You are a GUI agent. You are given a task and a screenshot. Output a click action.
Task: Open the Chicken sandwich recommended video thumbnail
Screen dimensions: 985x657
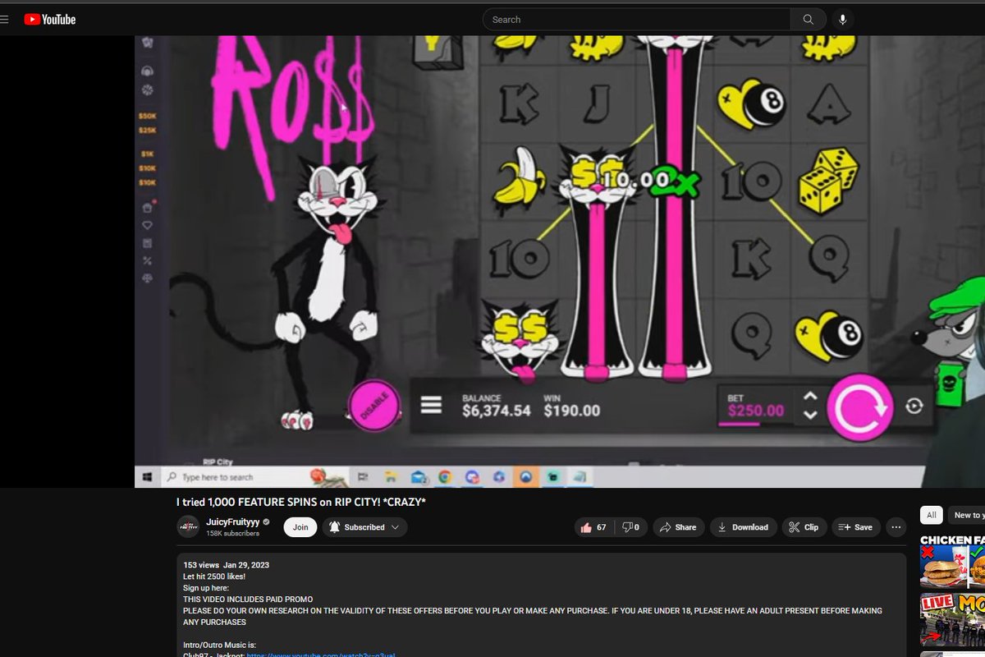(x=952, y=562)
